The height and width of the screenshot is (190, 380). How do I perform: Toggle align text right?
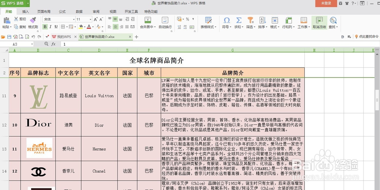click(x=121, y=27)
